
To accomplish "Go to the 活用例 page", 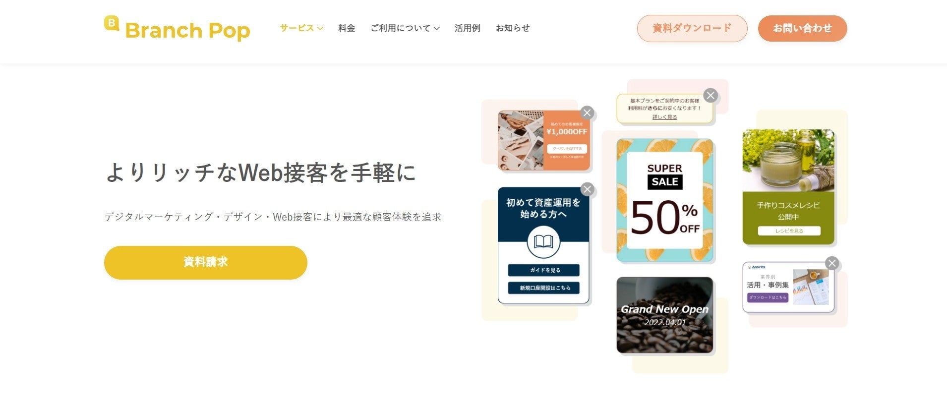I will pyautogui.click(x=468, y=28).
